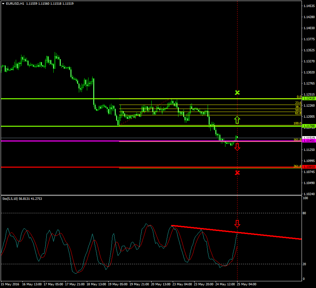Select the vertical dashed line marker
This screenshot has height=288, width=316.
point(238,67)
